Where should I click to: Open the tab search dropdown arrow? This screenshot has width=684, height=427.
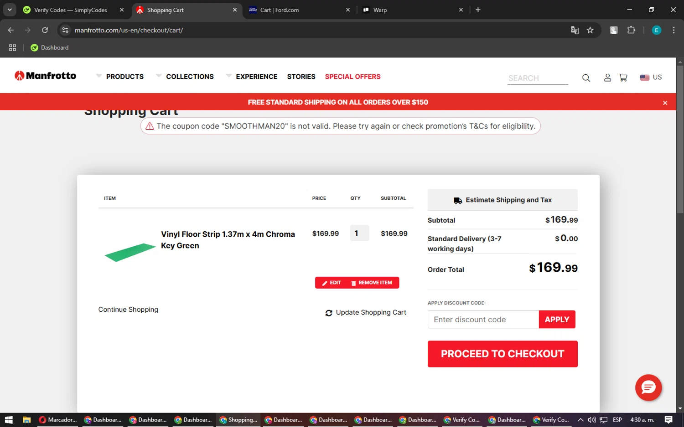tap(10, 10)
